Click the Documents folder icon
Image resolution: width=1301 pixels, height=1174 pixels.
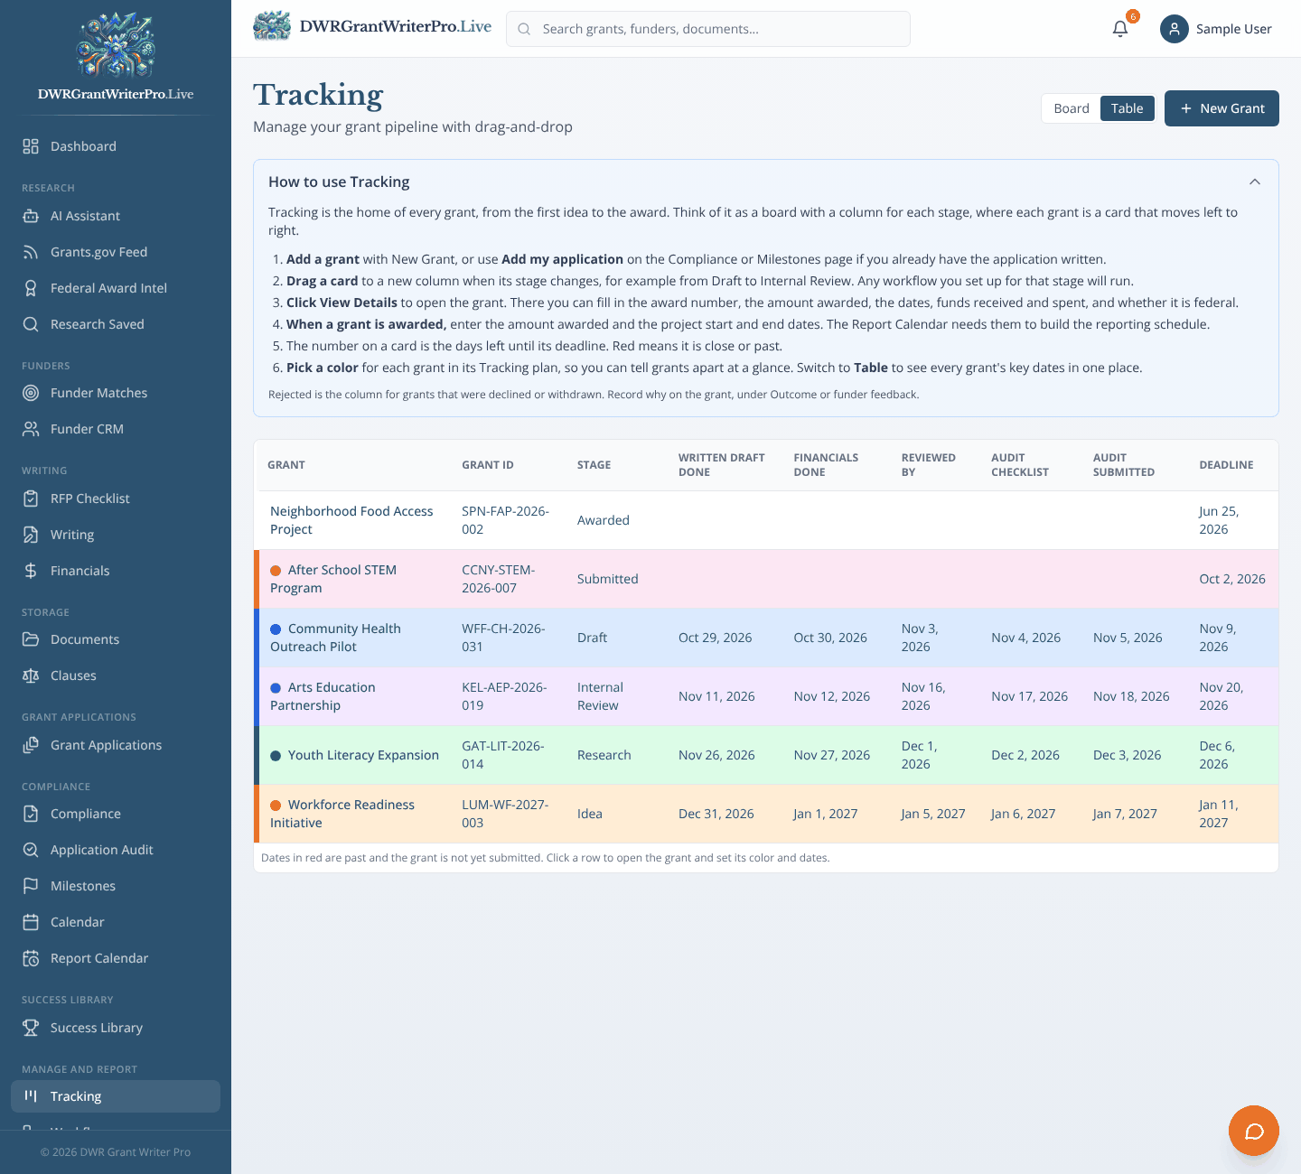[x=31, y=639]
